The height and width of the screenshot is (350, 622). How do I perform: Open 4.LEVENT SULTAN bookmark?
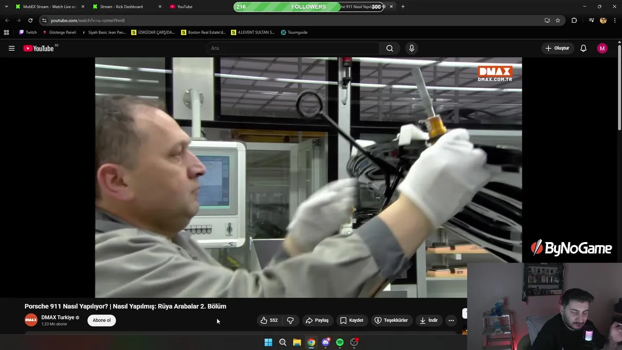click(x=253, y=32)
